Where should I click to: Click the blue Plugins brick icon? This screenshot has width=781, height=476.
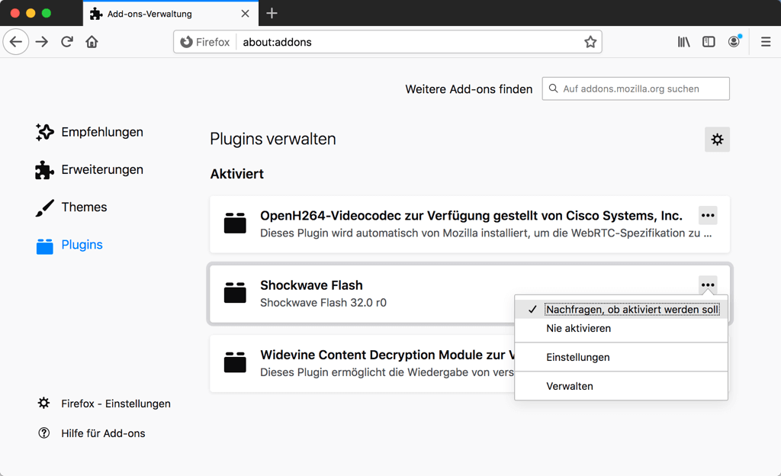click(44, 246)
